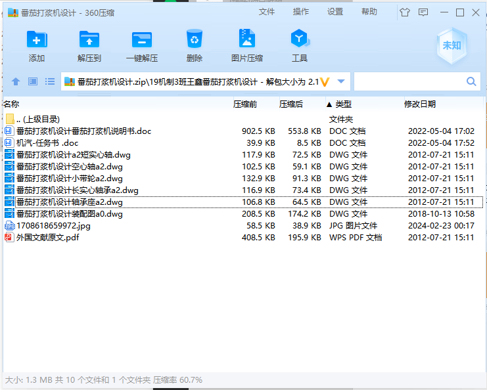Click doc icon of 番茄打浆机说明书.doc
The image size is (487, 390).
9,131
